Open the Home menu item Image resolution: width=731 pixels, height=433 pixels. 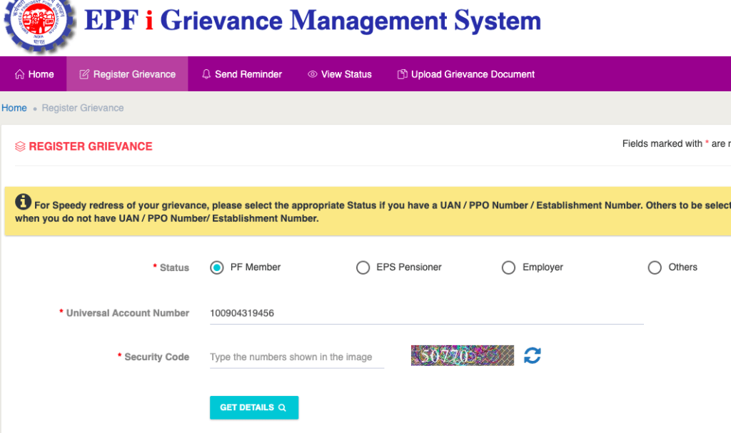tap(34, 74)
